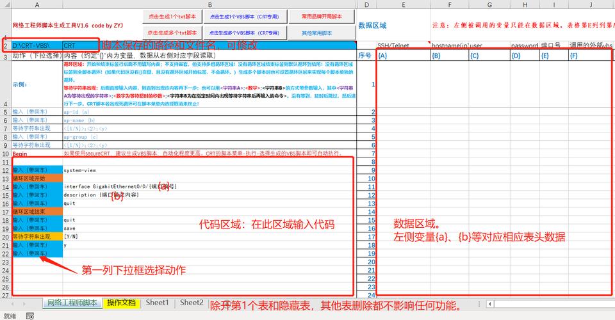Select the 输入（带回车） cell in row 12
615x320 pixels.
[37, 170]
